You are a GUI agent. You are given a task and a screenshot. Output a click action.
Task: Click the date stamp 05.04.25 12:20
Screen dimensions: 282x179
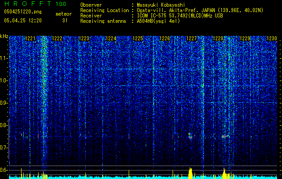[23, 21]
